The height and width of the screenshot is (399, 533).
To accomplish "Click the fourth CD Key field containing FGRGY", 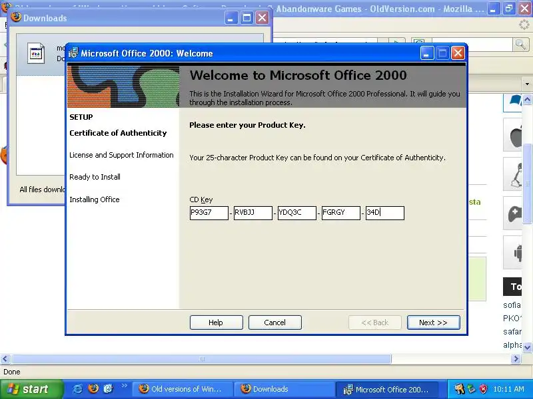I will coord(341,213).
